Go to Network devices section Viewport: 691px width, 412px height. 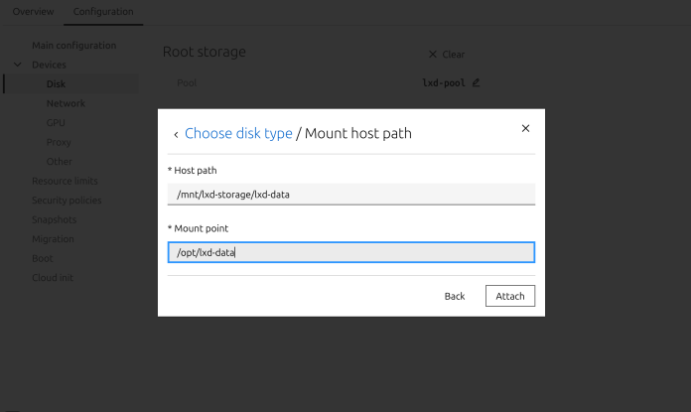coord(66,103)
